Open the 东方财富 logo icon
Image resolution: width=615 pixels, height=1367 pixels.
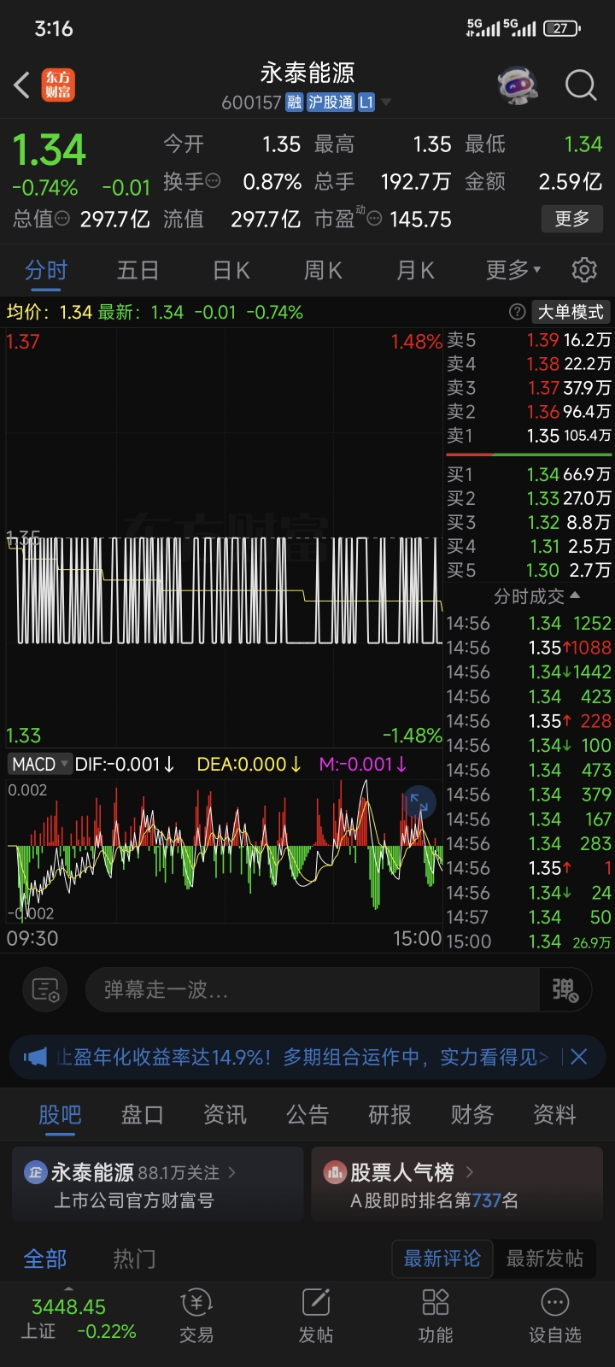pos(59,85)
